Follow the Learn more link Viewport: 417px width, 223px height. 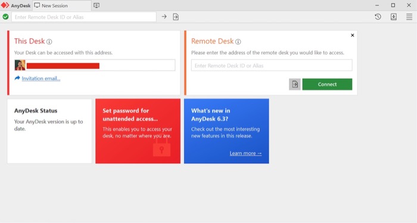coord(245,153)
